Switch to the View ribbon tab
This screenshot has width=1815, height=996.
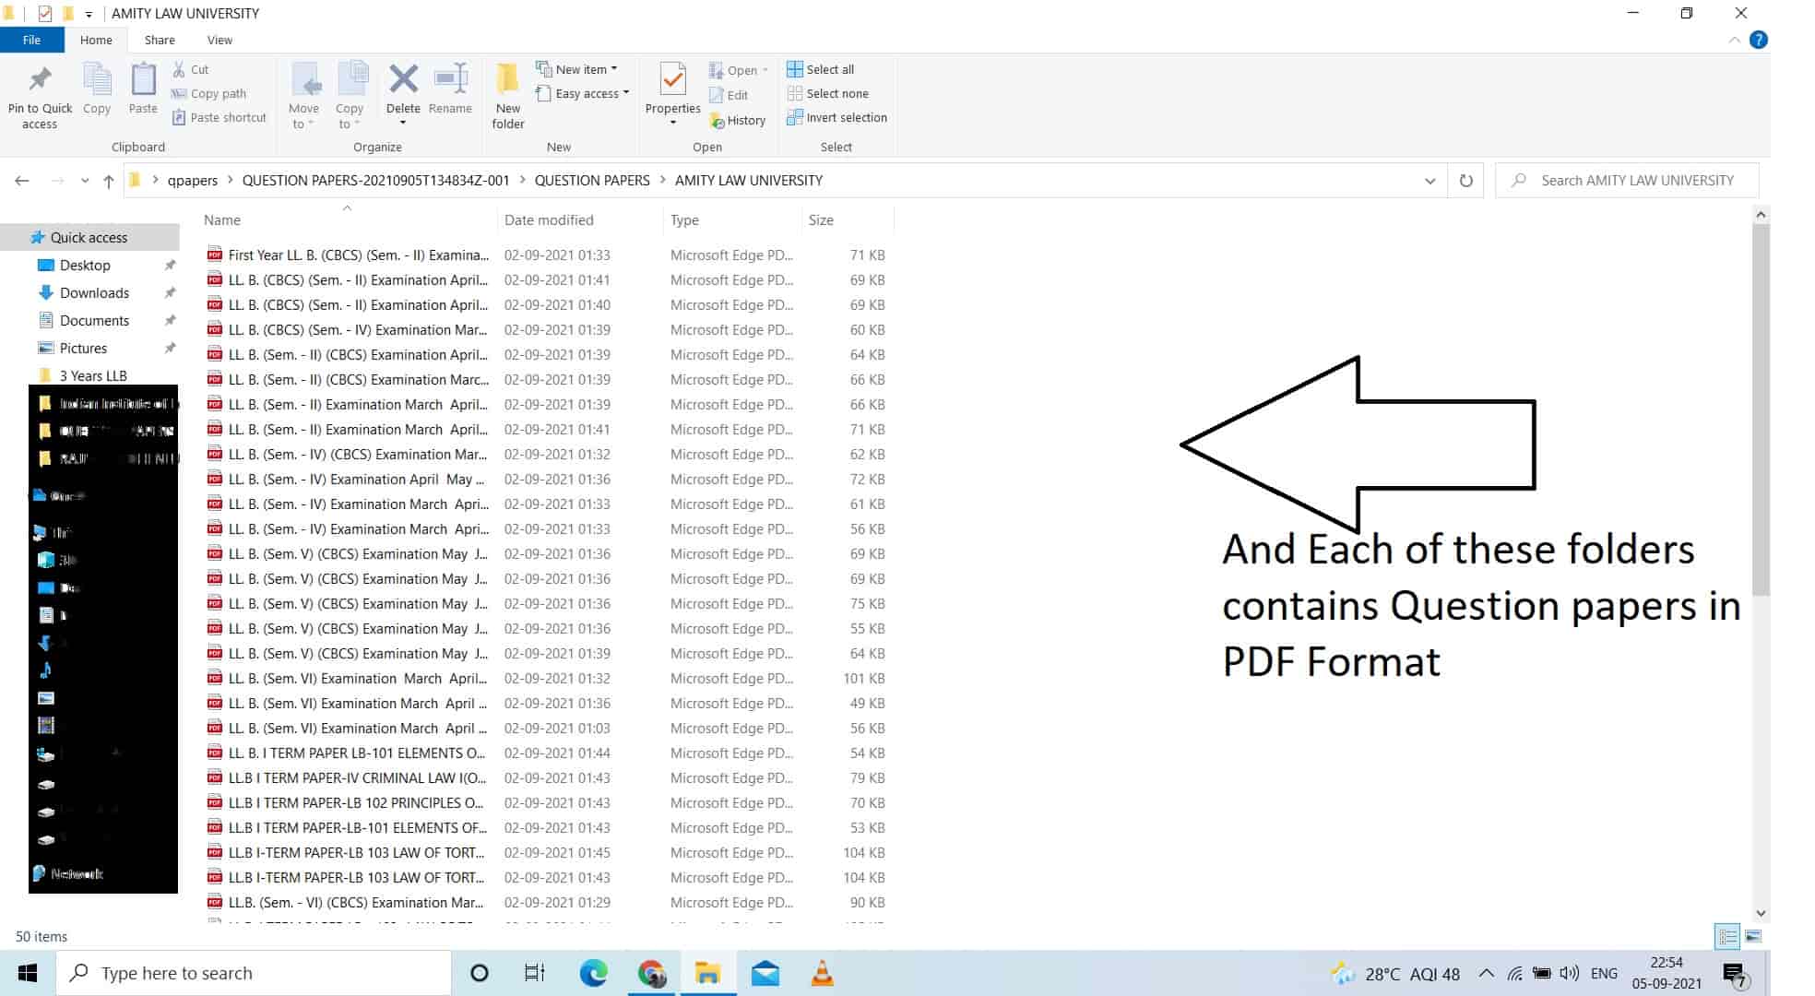coord(219,40)
